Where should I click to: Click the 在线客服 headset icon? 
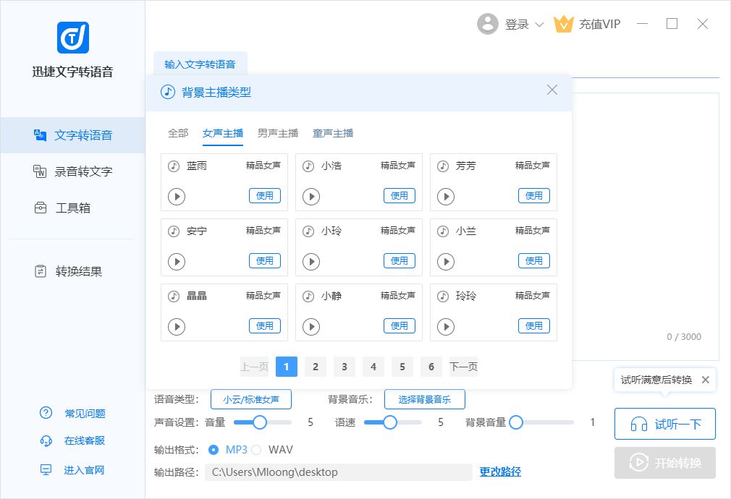pyautogui.click(x=46, y=440)
